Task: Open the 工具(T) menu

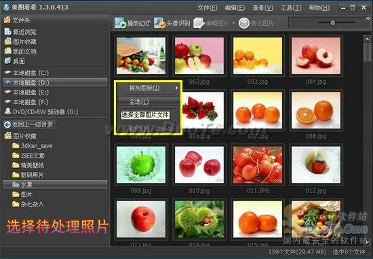Action: pos(291,7)
